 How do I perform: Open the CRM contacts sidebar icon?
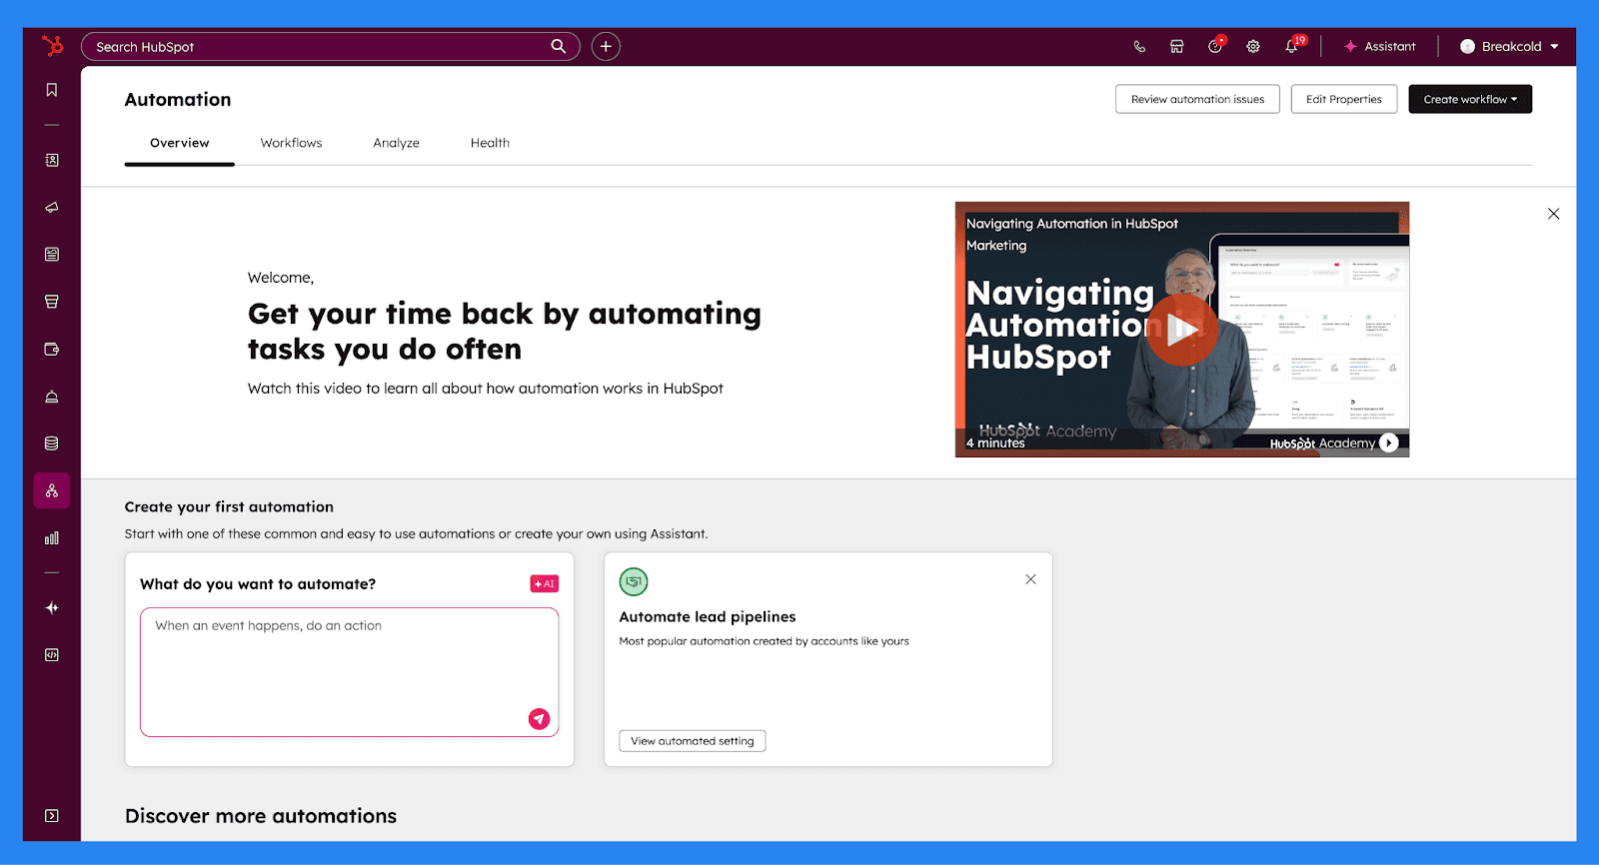(52, 160)
